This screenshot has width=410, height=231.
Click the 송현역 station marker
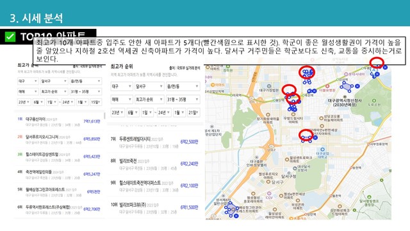[x=351, y=167]
